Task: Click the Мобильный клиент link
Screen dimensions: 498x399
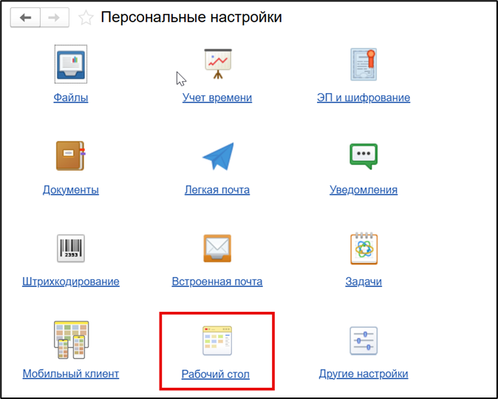Action: [x=71, y=374]
